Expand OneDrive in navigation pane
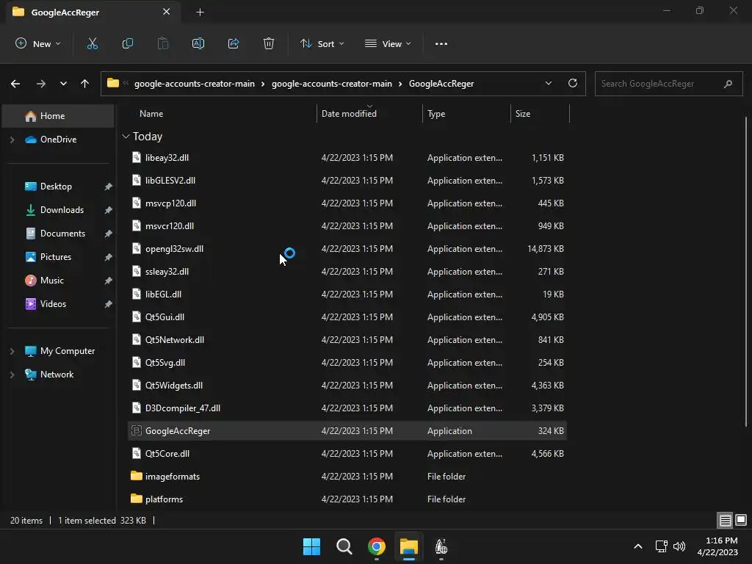752x564 pixels. coord(12,140)
